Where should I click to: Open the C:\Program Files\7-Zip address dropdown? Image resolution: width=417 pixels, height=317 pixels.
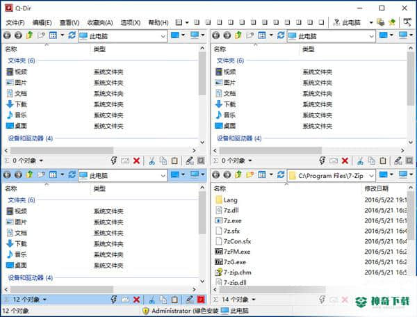click(x=372, y=176)
